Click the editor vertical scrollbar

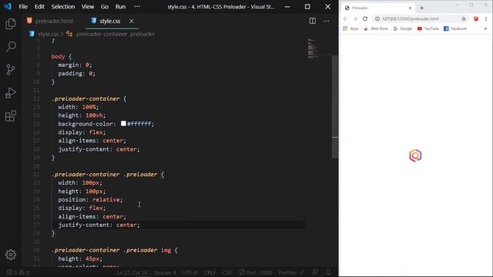coord(335,107)
